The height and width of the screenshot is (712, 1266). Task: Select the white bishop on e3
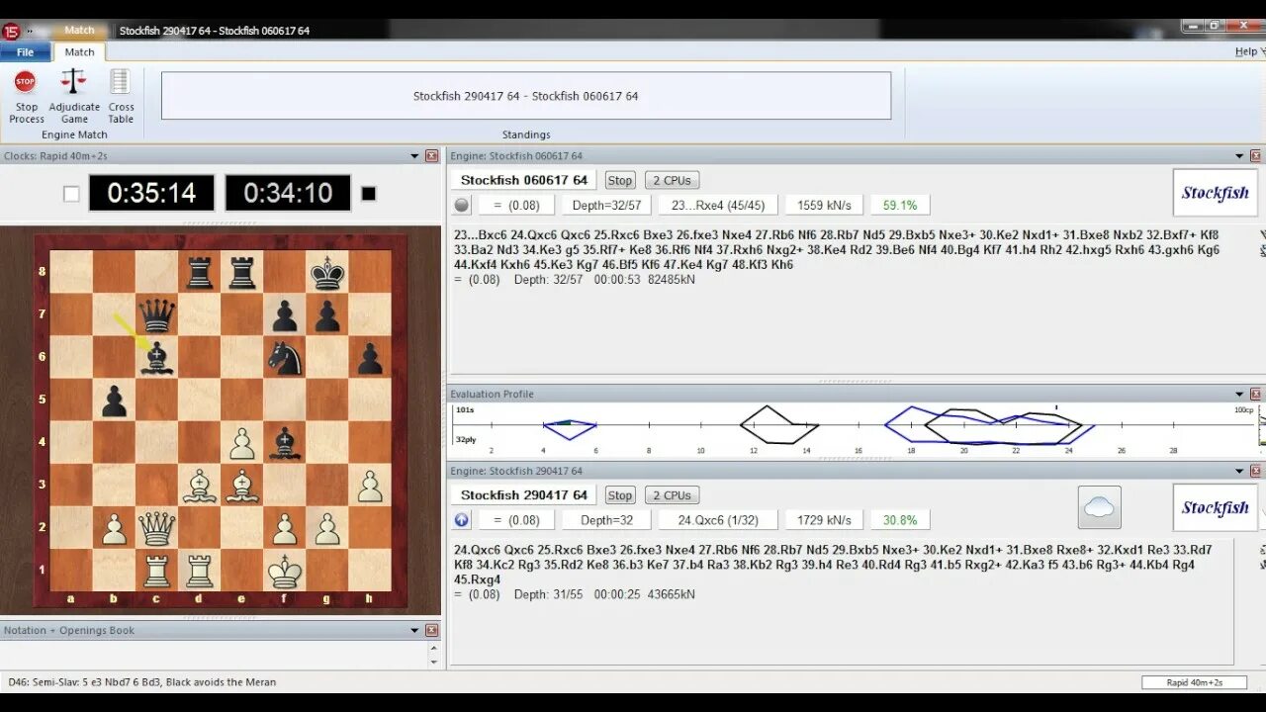[x=242, y=486]
